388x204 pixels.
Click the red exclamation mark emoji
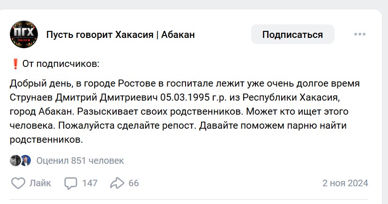(15, 64)
